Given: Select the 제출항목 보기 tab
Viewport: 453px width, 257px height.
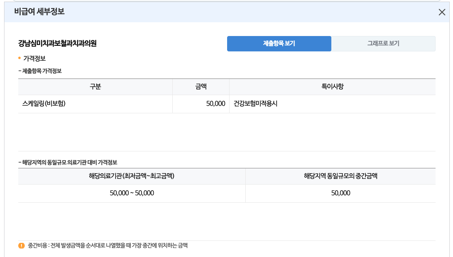Looking at the screenshot, I should click(279, 43).
